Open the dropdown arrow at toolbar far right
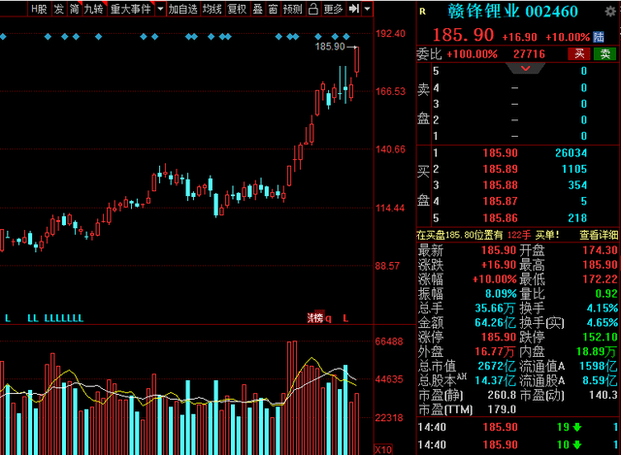 tap(368, 9)
